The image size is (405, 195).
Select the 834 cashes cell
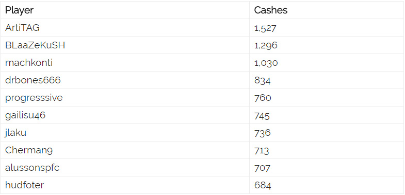[327, 80]
